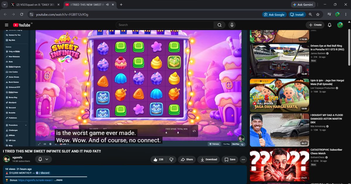This screenshot has height=184, width=351.
Task: Click the search magnifier button
Action: pos(219,25)
